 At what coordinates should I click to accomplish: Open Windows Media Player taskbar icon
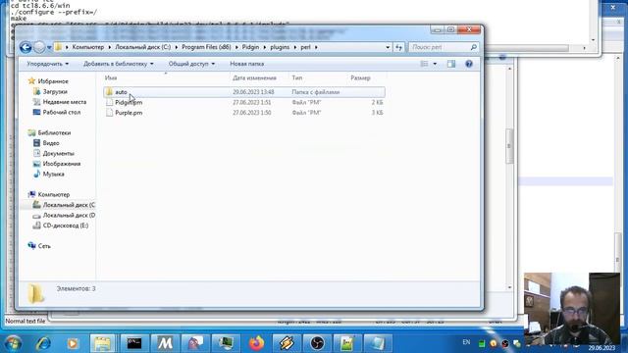(73, 343)
